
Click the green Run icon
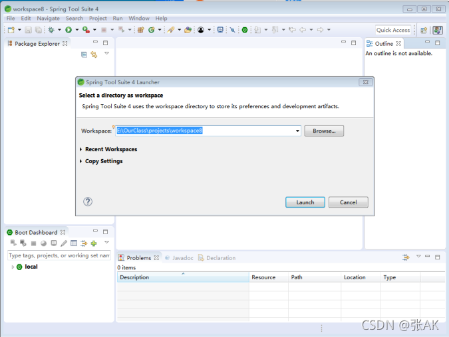pyautogui.click(x=69, y=30)
